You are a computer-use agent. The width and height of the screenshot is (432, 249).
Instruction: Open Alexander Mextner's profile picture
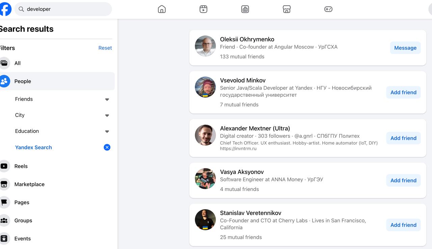(205, 135)
